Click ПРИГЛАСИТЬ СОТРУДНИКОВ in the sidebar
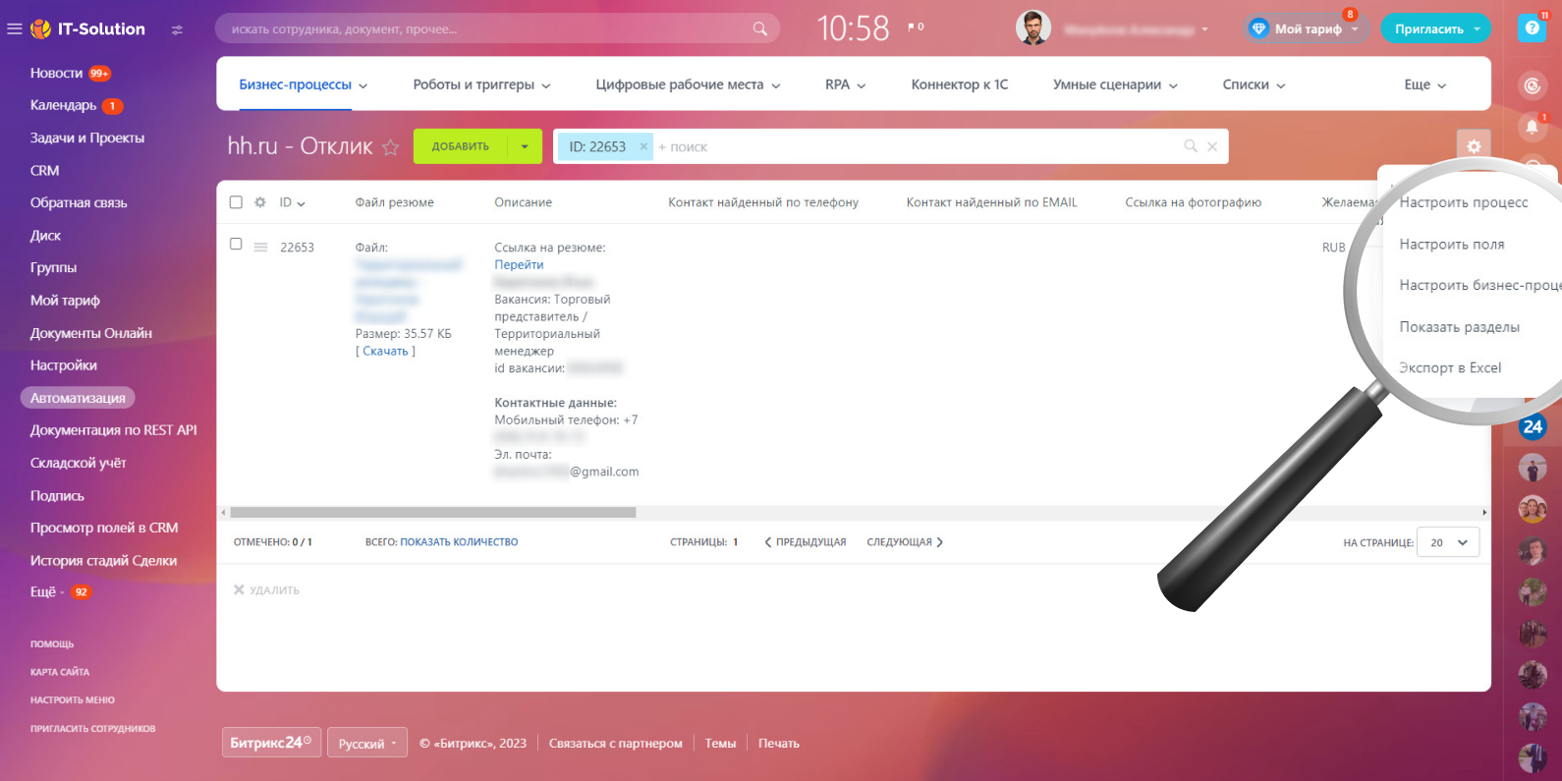The image size is (1562, 781). [x=93, y=729]
